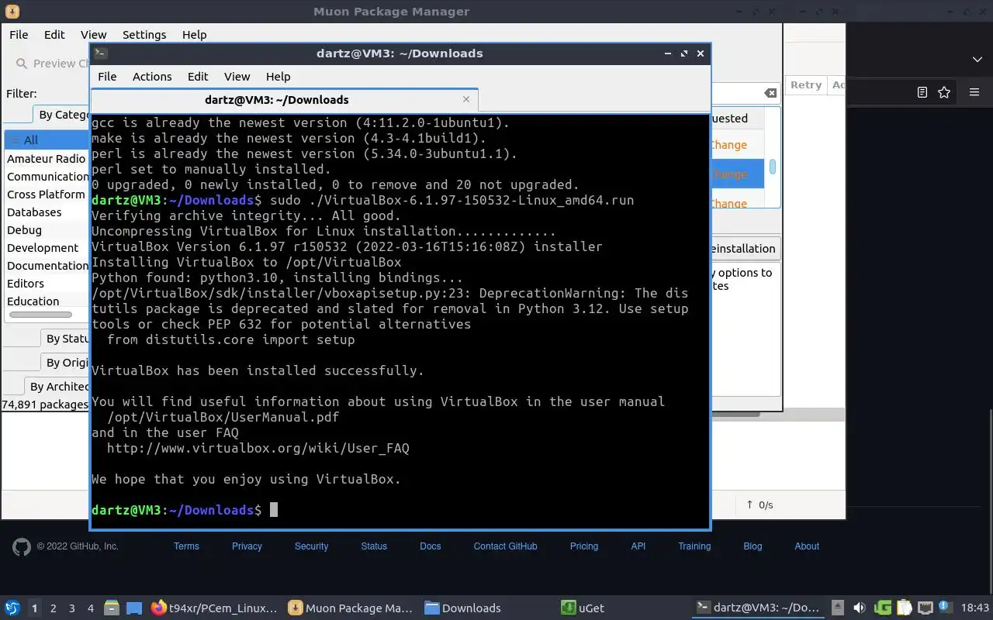Select the Cross Platform category

pos(47,194)
